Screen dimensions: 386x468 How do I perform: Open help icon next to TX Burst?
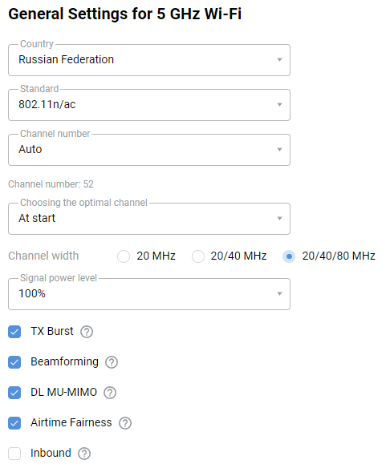pos(87,332)
